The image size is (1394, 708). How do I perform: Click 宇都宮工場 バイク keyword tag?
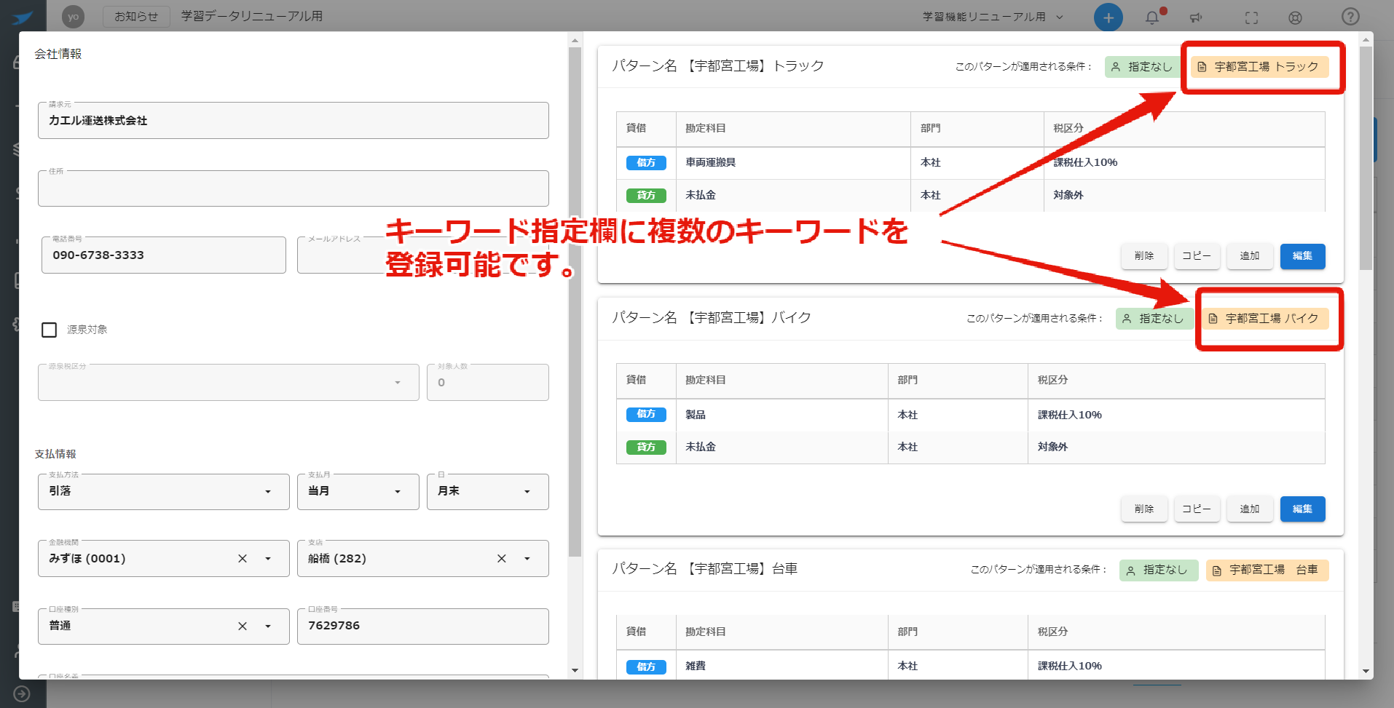(x=1264, y=319)
